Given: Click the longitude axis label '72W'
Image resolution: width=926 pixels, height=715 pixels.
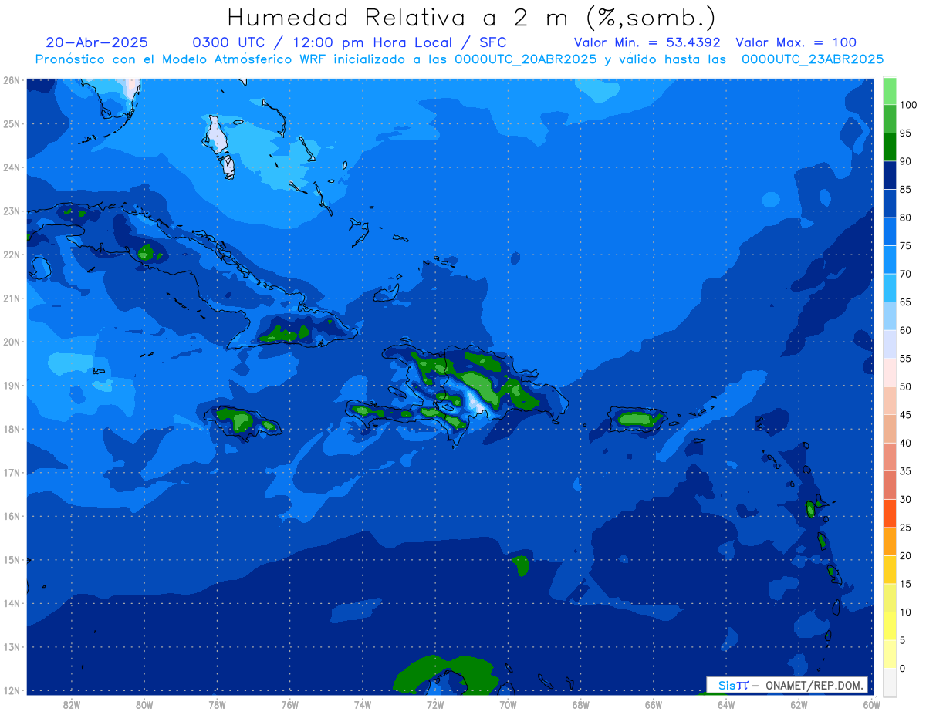Looking at the screenshot, I should point(435,703).
